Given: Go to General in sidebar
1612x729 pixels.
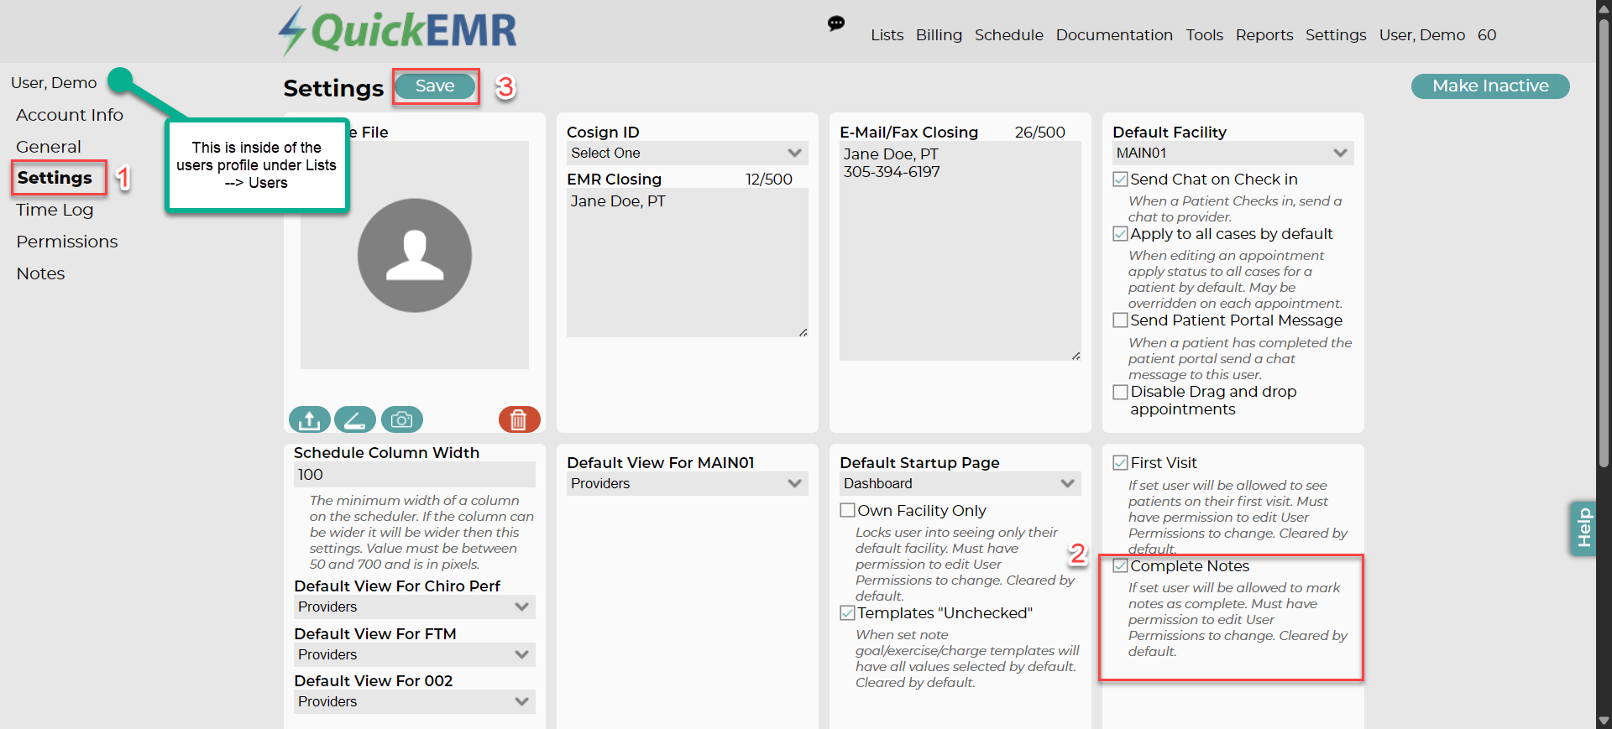Looking at the screenshot, I should click(49, 147).
